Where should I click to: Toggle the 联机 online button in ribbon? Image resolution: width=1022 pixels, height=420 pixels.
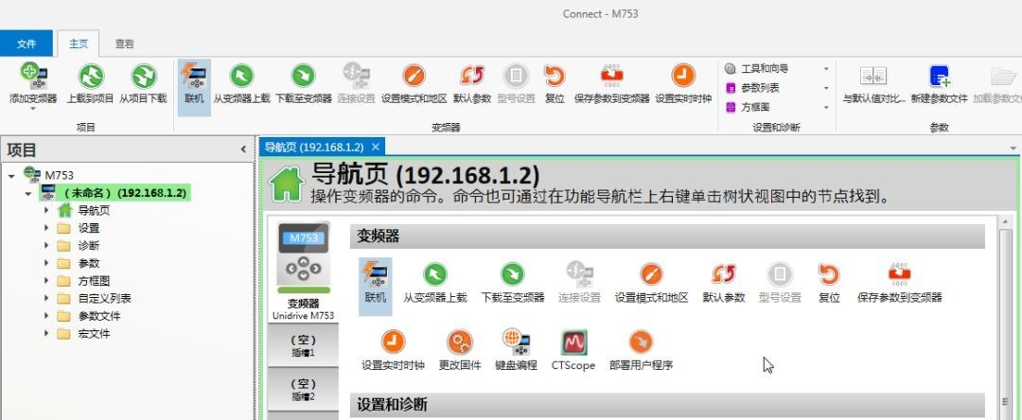pyautogui.click(x=194, y=78)
